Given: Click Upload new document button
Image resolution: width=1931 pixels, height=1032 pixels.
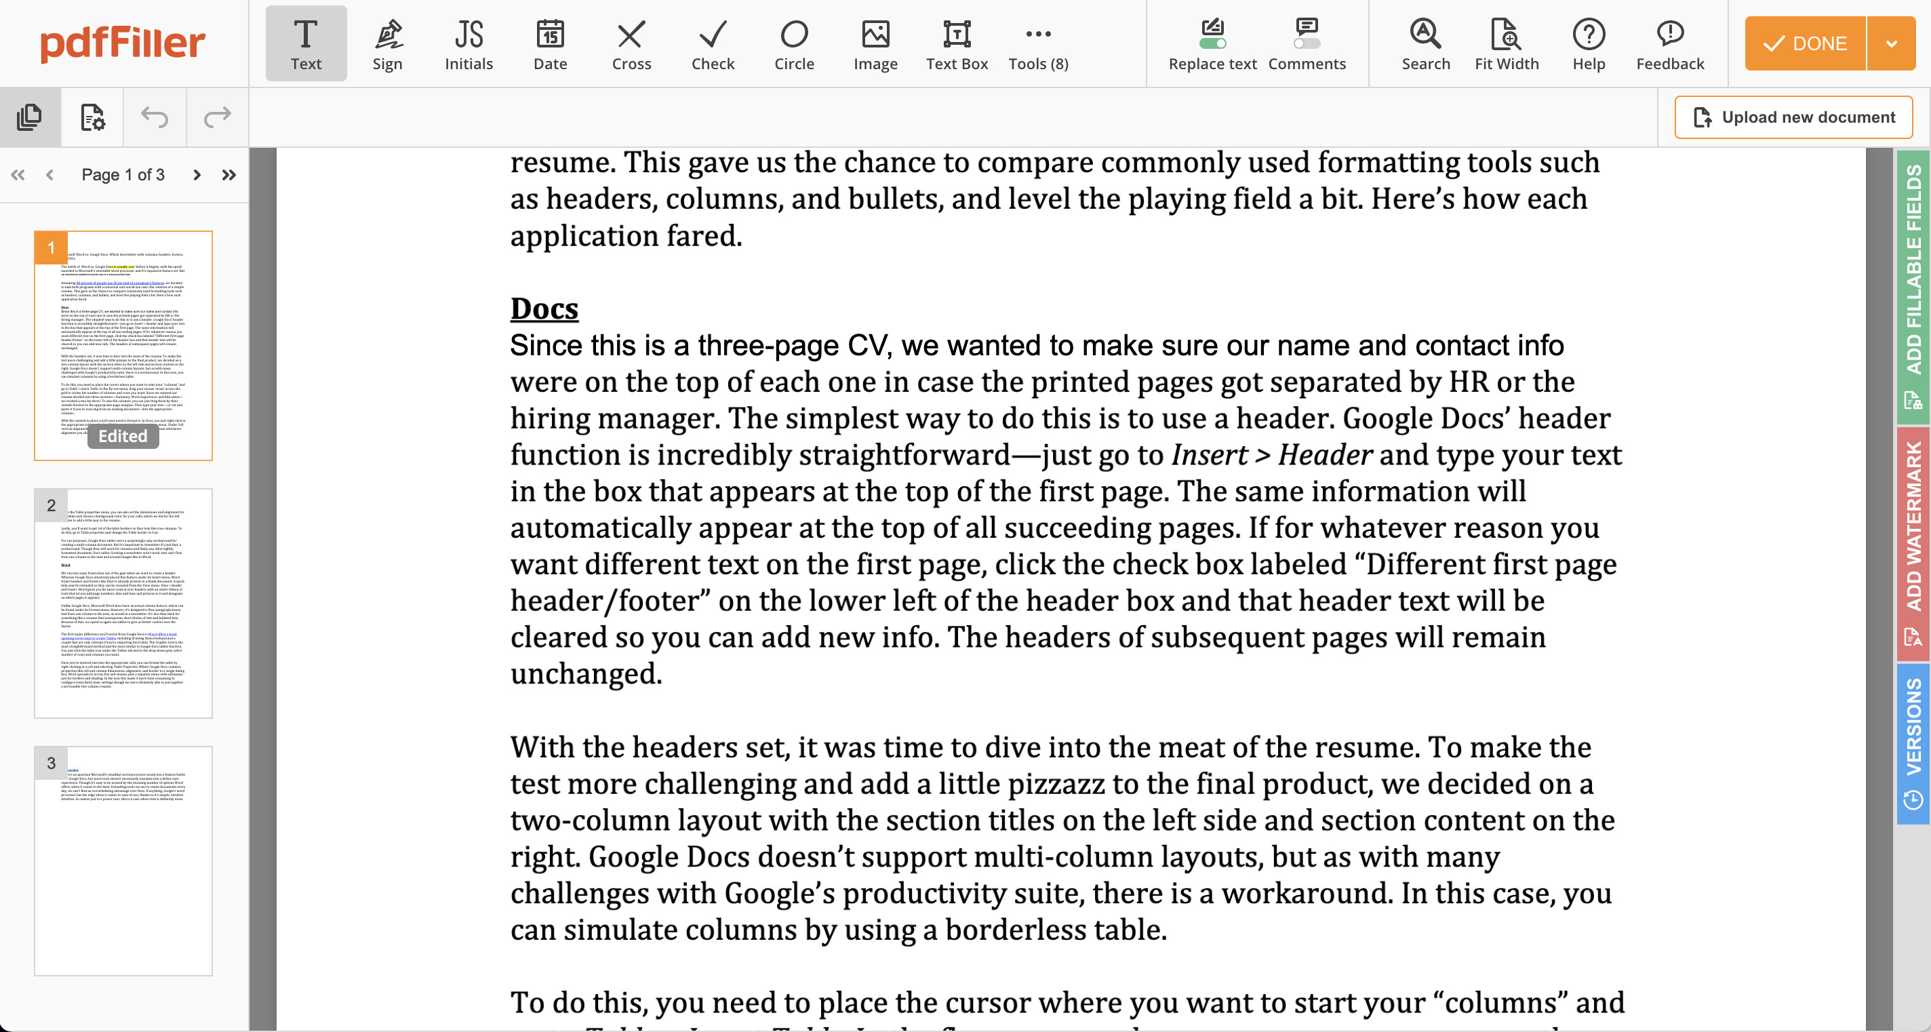Looking at the screenshot, I should (1794, 116).
